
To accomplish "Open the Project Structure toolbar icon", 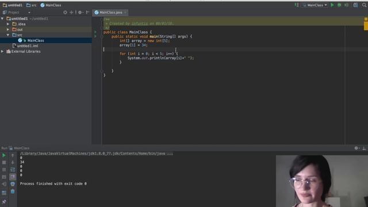I will click(356, 5).
